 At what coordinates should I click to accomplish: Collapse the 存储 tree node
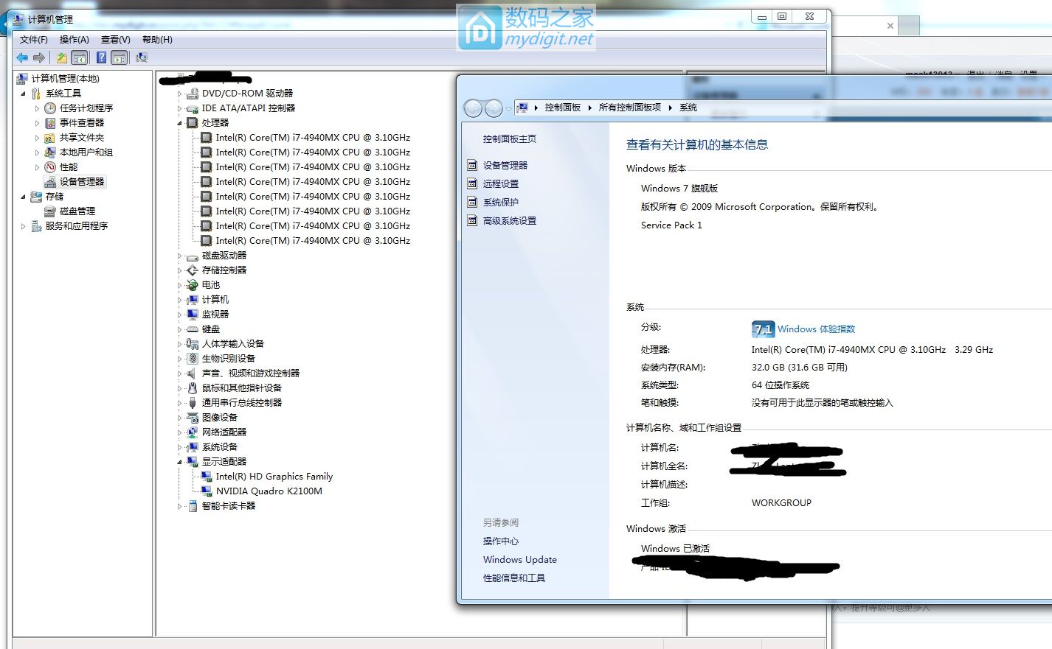point(23,197)
